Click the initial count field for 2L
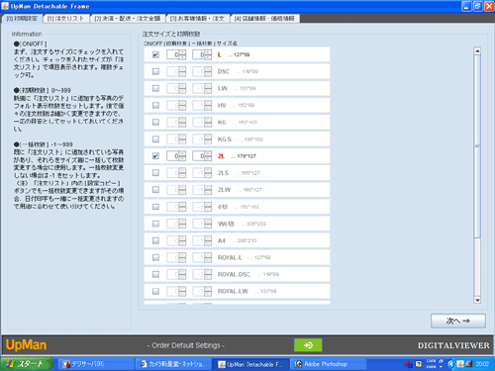The height and width of the screenshot is (371, 495). click(173, 155)
